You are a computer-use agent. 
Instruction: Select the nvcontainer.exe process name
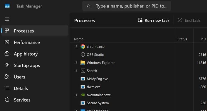pos(99,95)
